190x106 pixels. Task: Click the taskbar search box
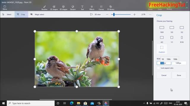[x=31, y=103]
